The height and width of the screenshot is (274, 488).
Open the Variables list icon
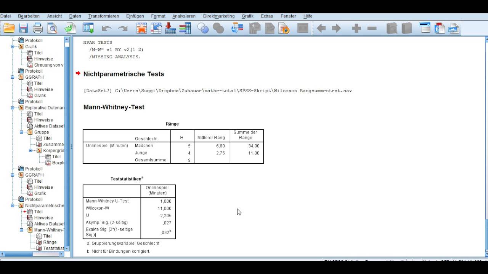point(185,28)
